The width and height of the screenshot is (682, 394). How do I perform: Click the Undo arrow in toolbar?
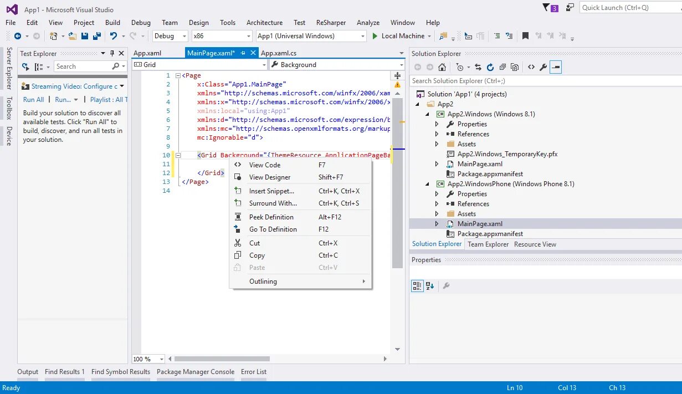(113, 36)
